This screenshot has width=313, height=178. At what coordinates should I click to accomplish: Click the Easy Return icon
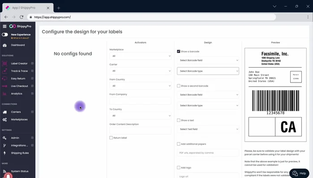point(4,79)
